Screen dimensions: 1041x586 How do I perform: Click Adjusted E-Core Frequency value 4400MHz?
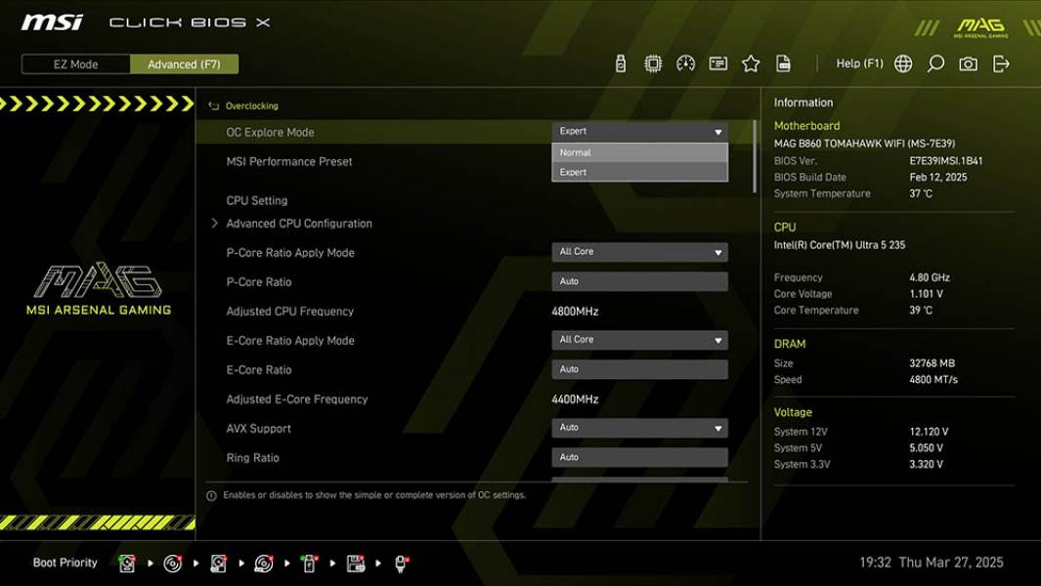click(575, 398)
